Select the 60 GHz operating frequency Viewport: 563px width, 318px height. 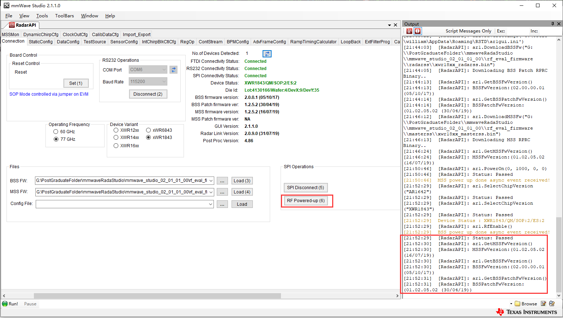click(56, 132)
